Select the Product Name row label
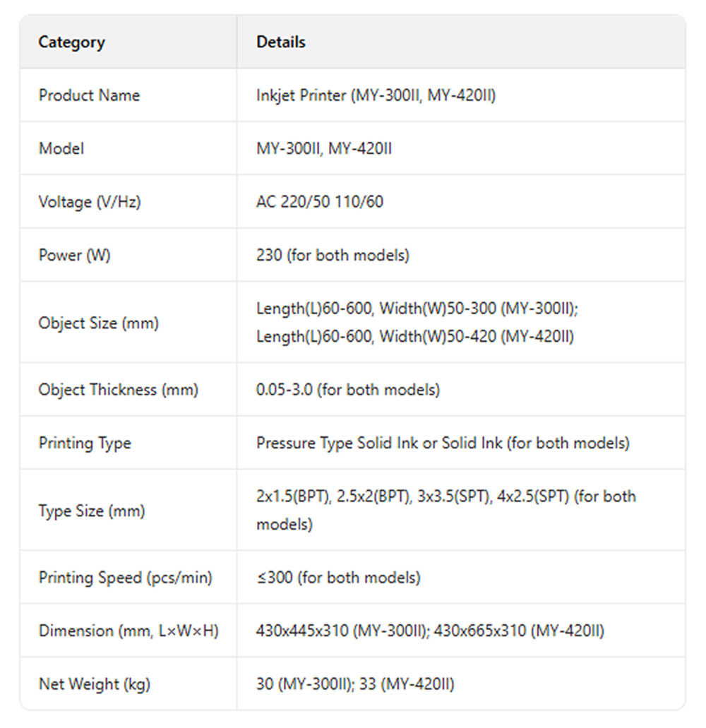 [x=89, y=95]
